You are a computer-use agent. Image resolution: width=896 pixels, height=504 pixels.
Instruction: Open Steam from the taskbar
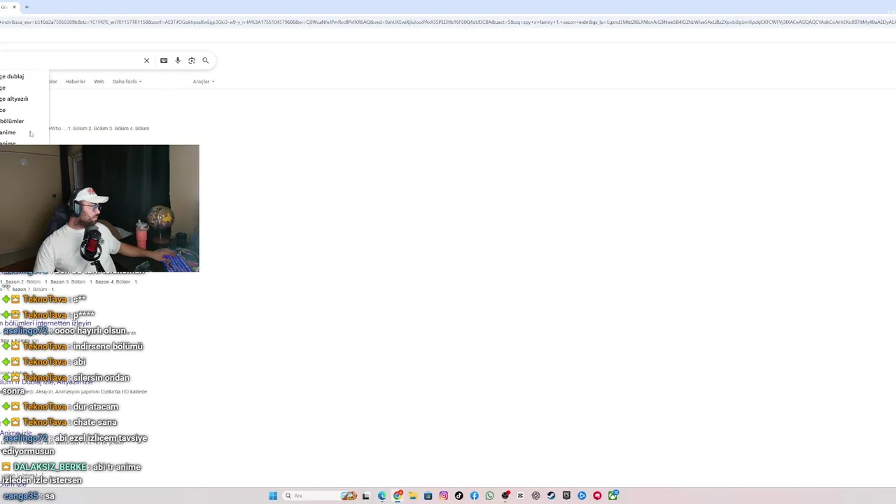[x=551, y=496]
